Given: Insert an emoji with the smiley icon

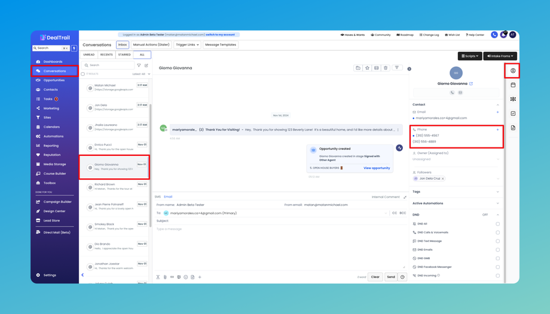Looking at the screenshot, I should pos(185,277).
